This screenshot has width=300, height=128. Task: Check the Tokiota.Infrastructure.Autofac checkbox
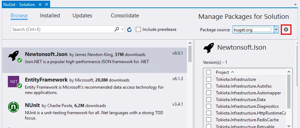tap(209, 86)
